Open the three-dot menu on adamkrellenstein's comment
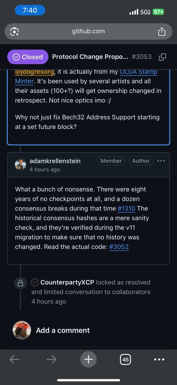This screenshot has height=385, width=177. point(161,161)
